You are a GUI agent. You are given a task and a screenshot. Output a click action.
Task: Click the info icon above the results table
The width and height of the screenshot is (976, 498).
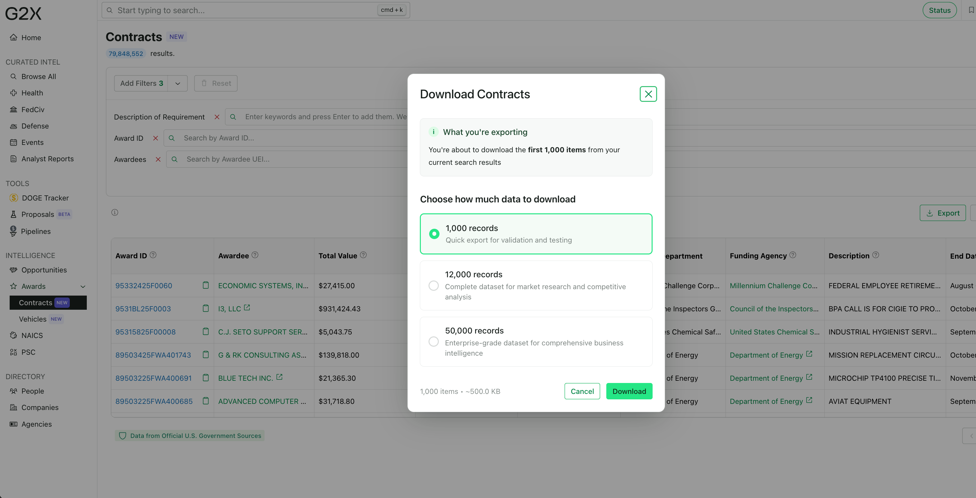coord(115,212)
